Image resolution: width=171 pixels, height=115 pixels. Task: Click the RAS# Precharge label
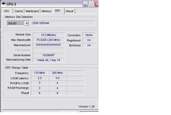(x=18, y=88)
